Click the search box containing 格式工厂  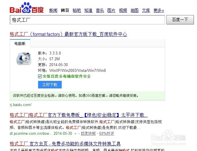[x=87, y=20]
